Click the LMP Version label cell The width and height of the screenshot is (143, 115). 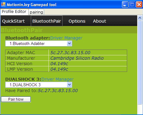point(27,69)
